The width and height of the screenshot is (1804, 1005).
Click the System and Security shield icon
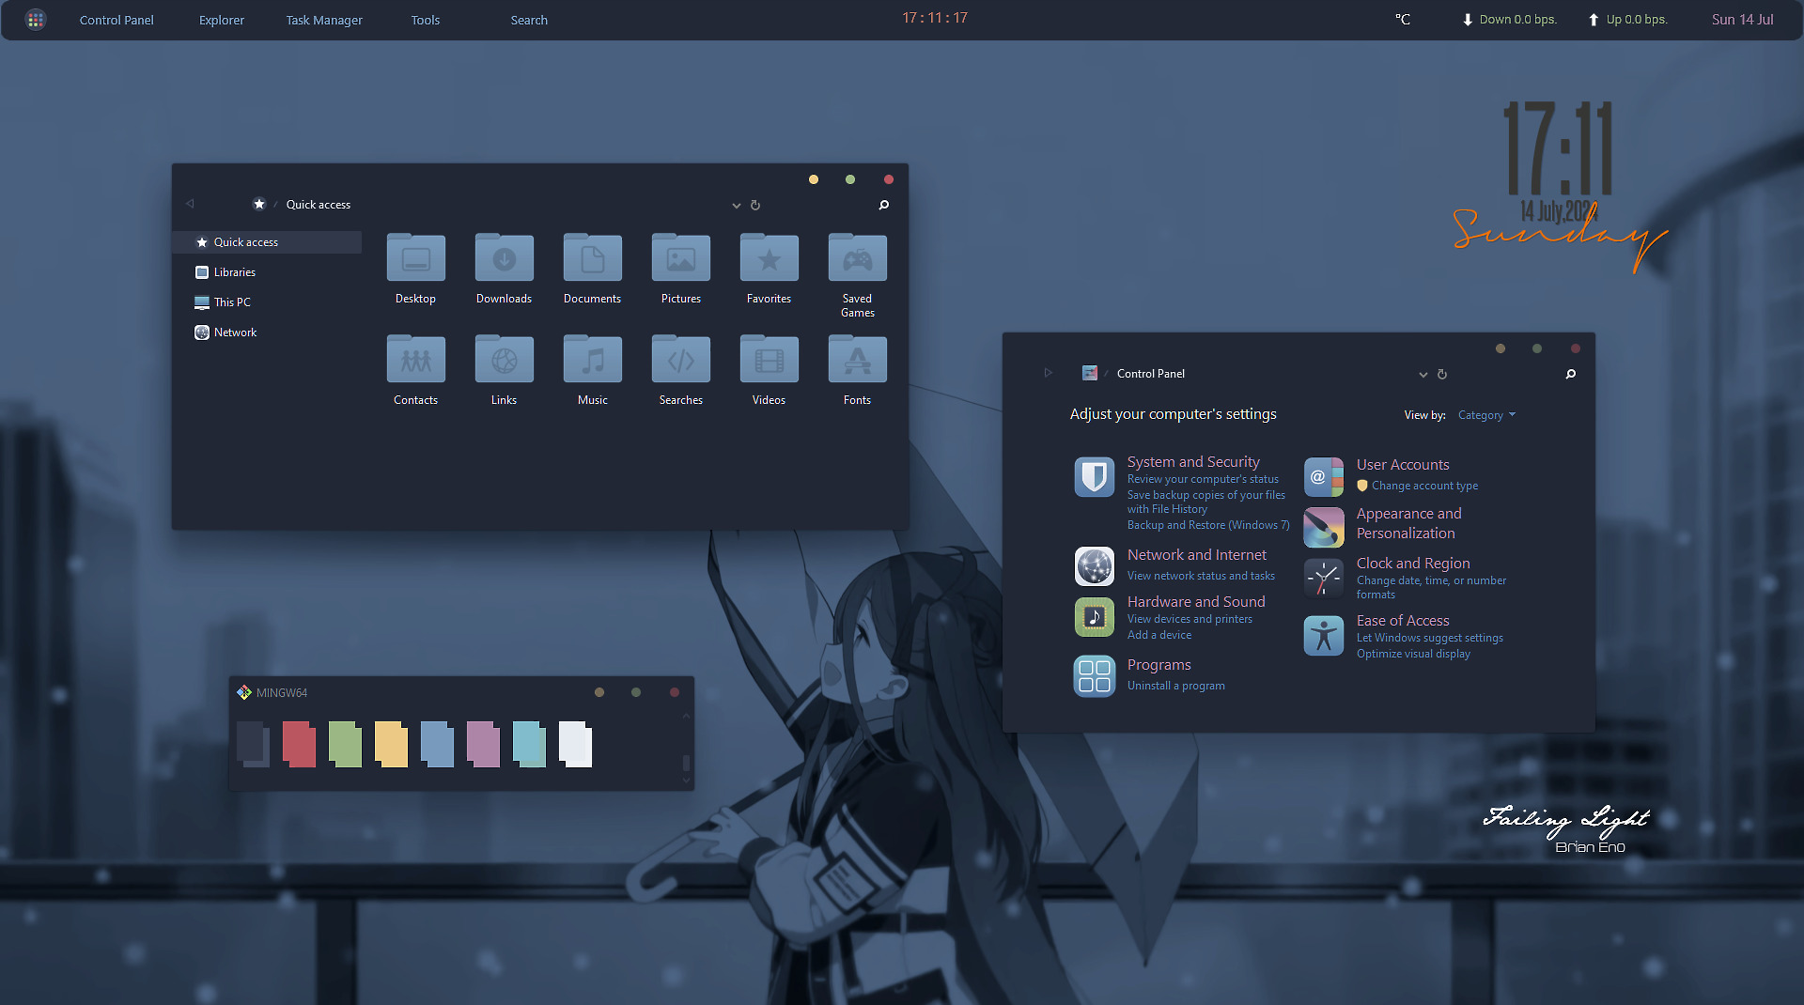(1094, 476)
